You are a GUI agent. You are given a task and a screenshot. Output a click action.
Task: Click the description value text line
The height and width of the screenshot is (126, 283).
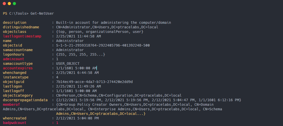click(114, 23)
